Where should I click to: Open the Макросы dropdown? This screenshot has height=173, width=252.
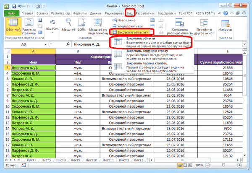coord(225,26)
